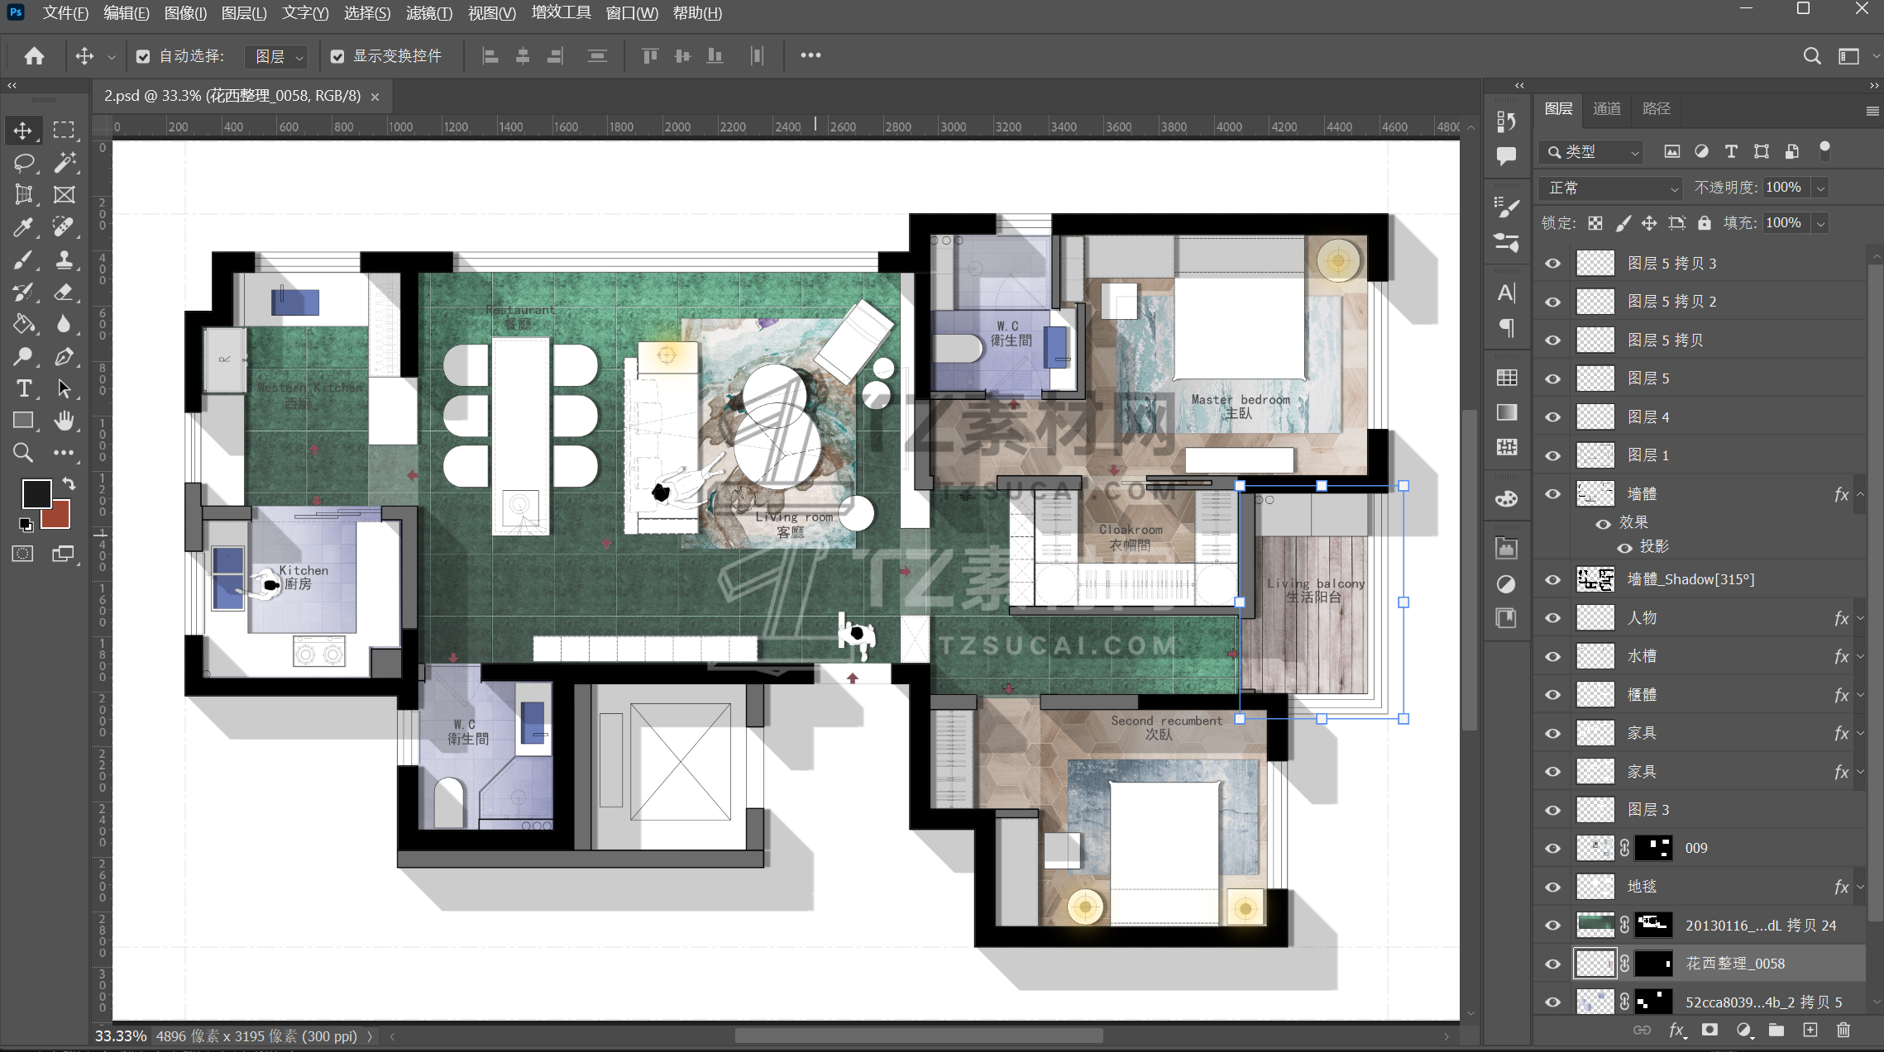Select the Lasso tool
The width and height of the screenshot is (1884, 1052).
23,163
